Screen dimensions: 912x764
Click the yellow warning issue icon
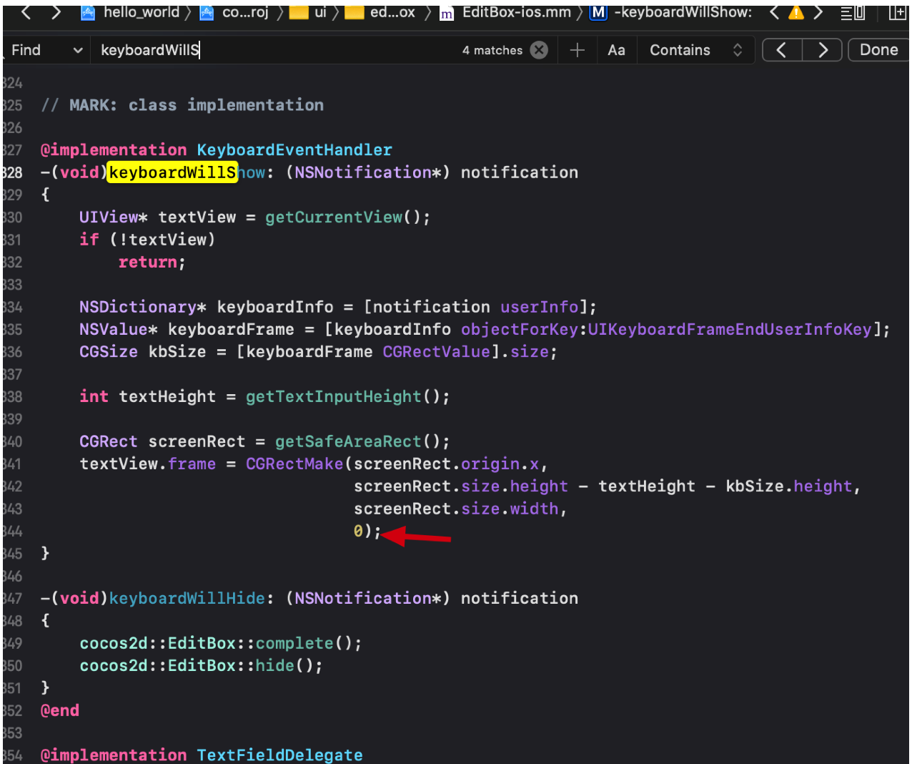[795, 12]
